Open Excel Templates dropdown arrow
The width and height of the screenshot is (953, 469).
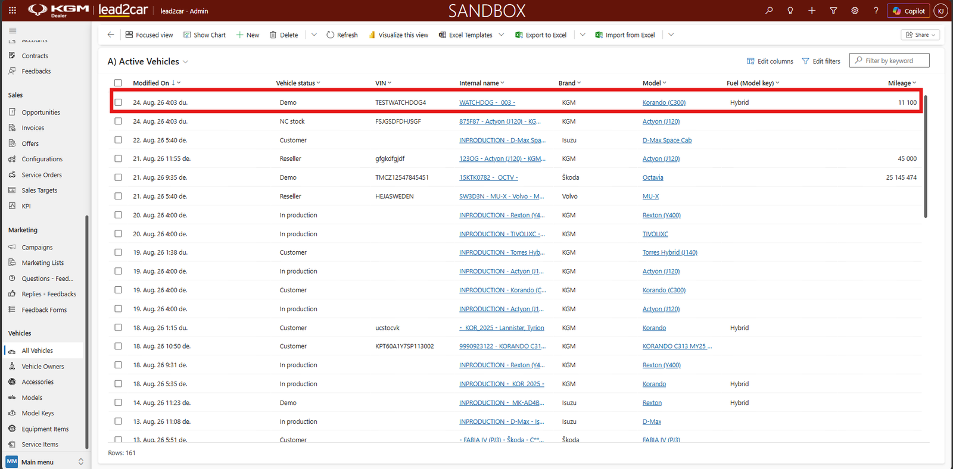tap(502, 35)
